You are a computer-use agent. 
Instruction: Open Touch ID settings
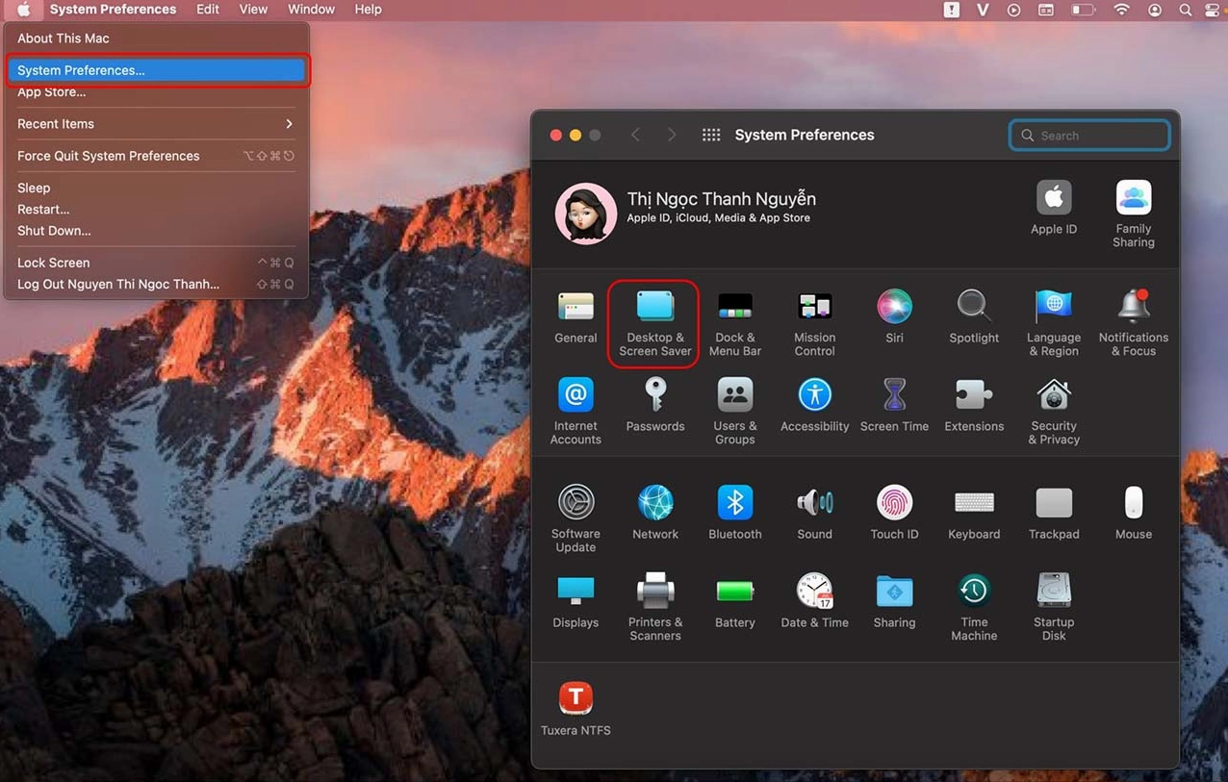[x=894, y=512]
